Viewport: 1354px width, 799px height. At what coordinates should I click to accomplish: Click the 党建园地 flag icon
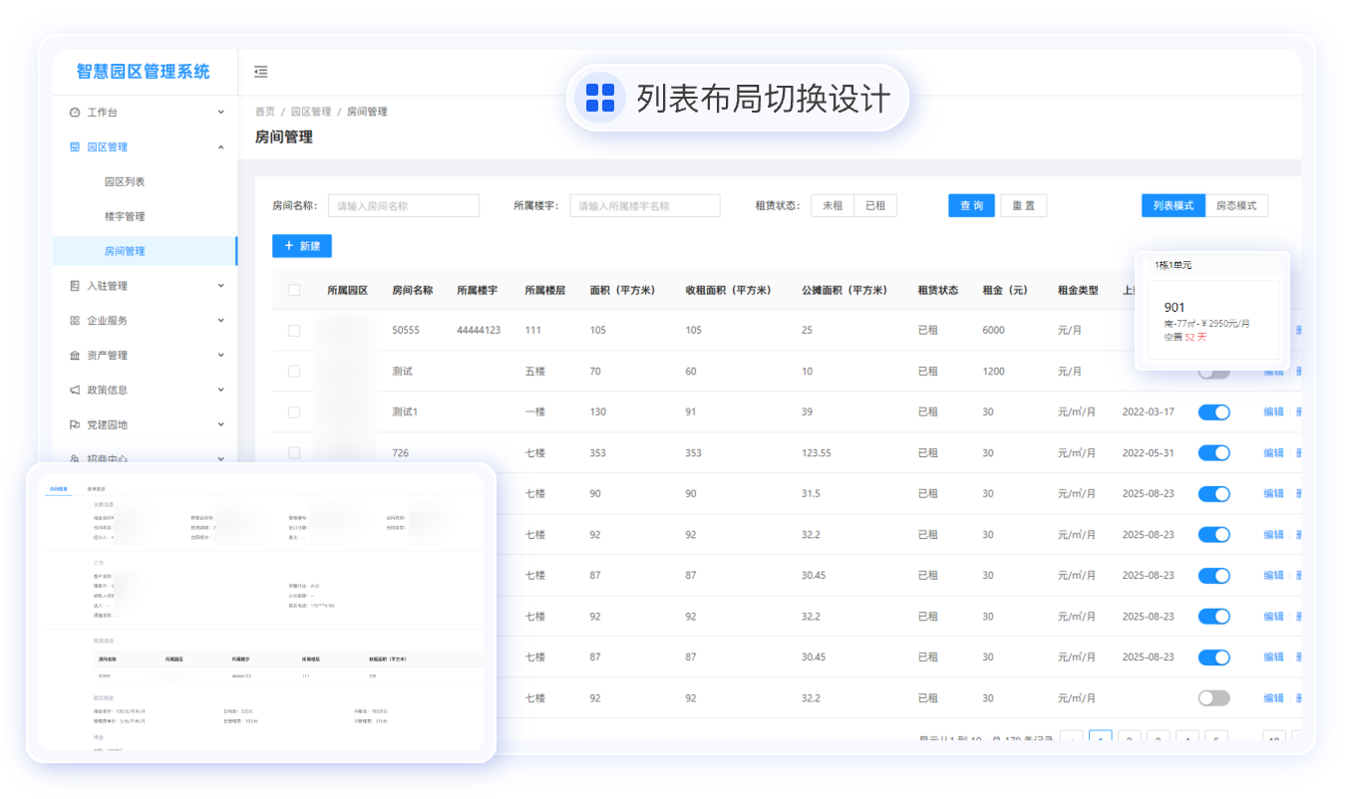point(75,425)
